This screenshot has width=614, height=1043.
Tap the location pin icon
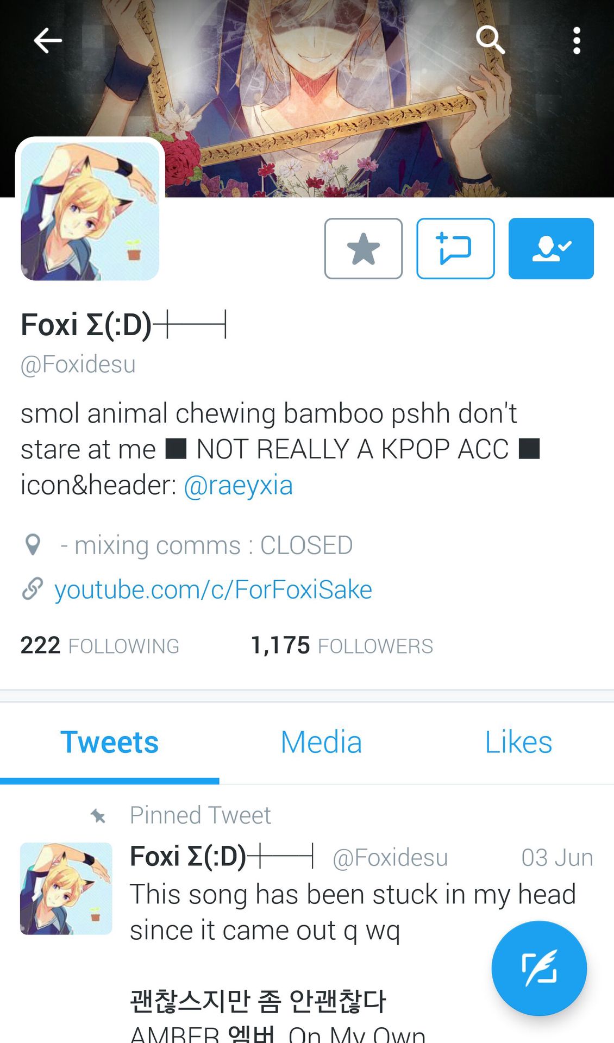(x=33, y=545)
